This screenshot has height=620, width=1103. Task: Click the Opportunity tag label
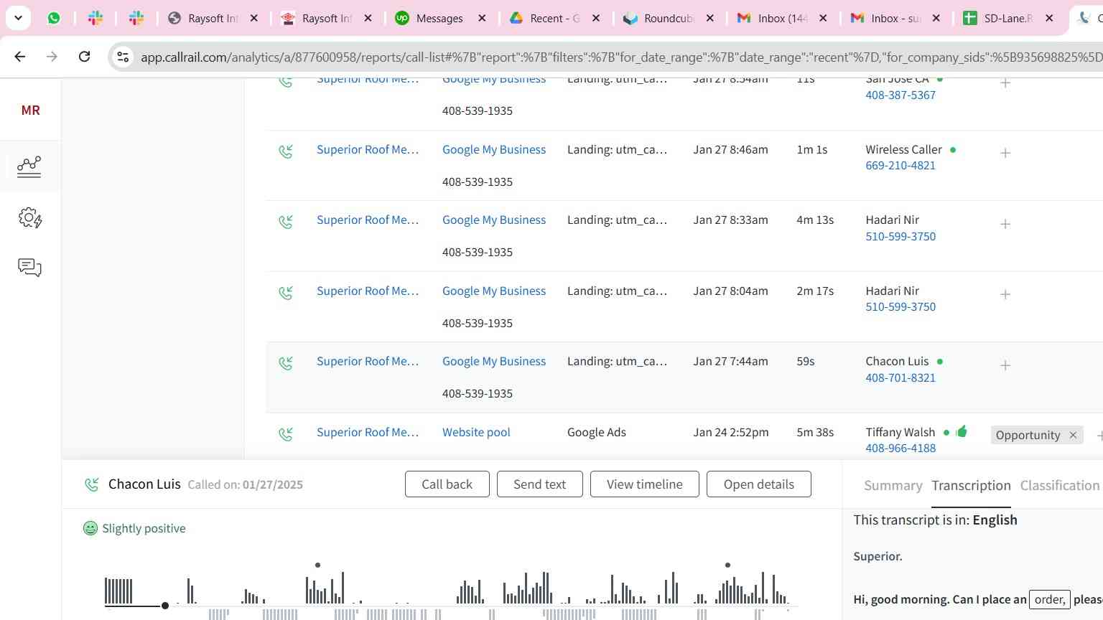click(x=1028, y=435)
